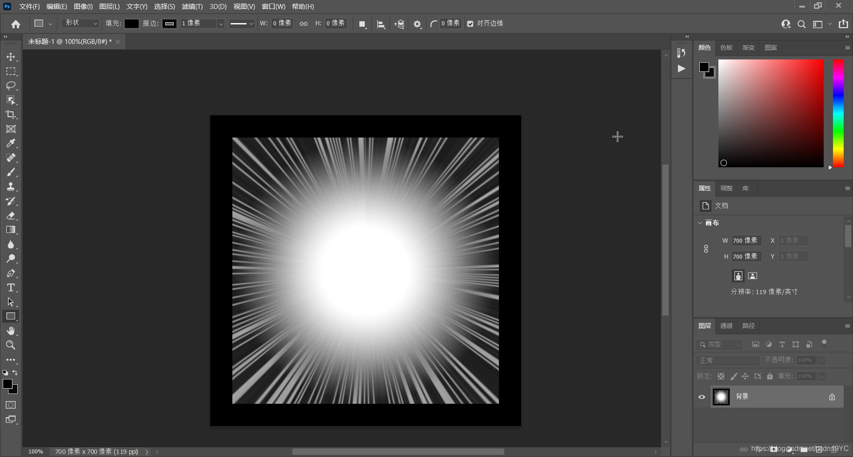Select the Blur tool
The image size is (853, 457).
coord(11,244)
